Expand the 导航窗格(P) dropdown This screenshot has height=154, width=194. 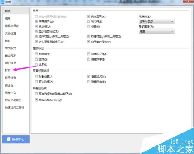click(156, 31)
